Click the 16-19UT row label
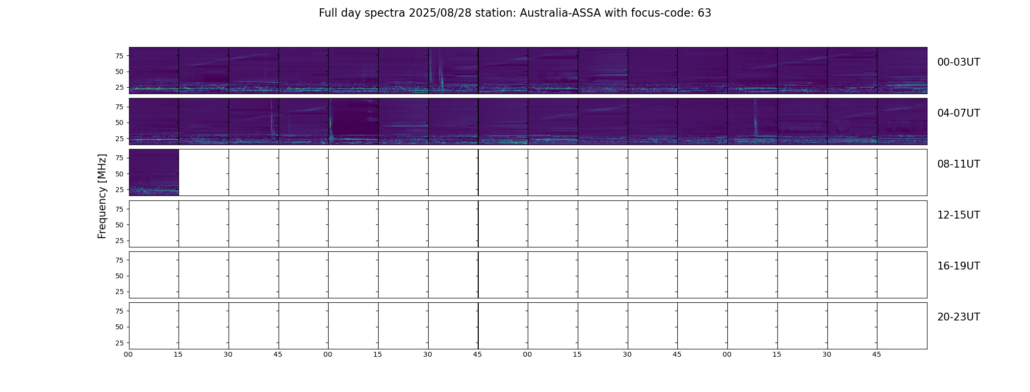This screenshot has height=392, width=1030. pyautogui.click(x=958, y=266)
